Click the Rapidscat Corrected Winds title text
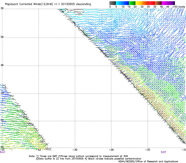 click(x=48, y=4)
